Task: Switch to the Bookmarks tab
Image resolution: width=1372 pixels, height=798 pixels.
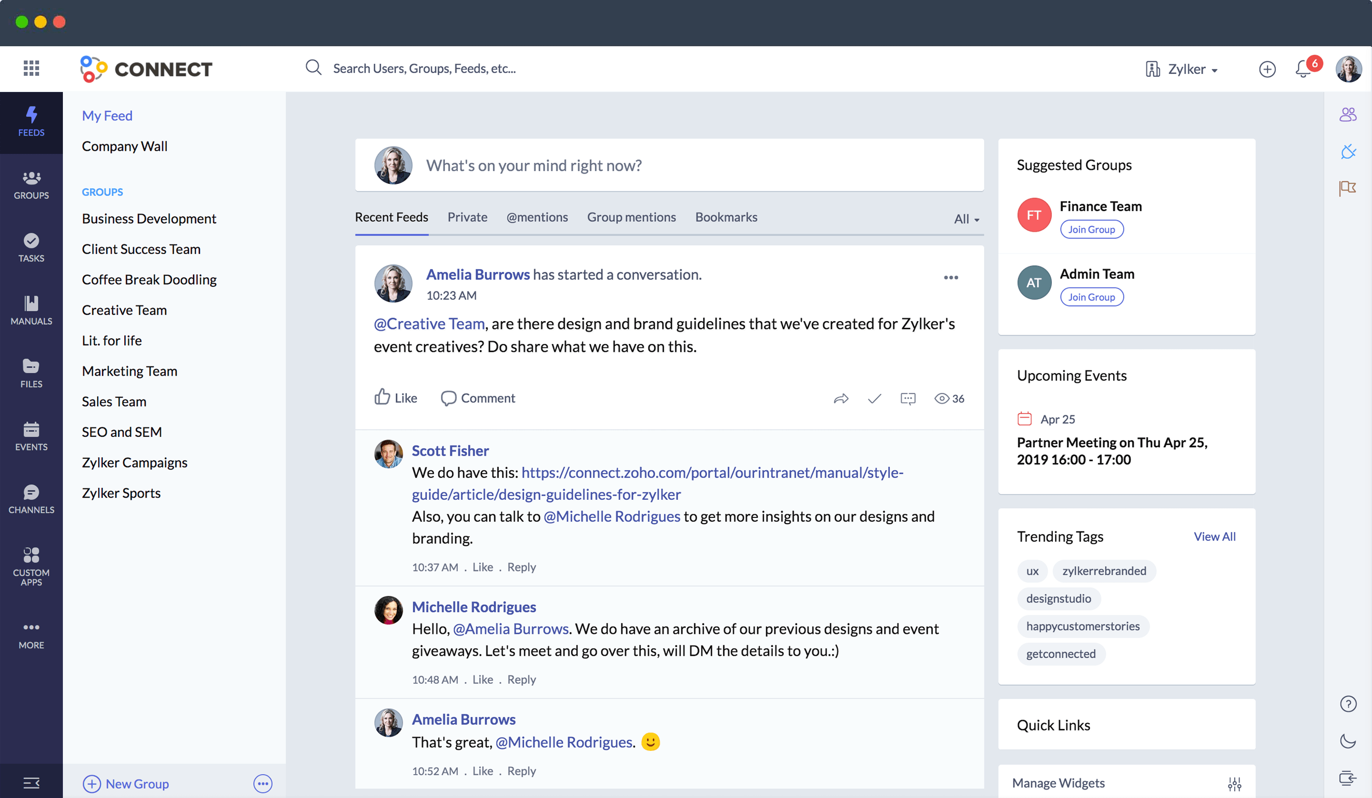Action: coord(725,217)
